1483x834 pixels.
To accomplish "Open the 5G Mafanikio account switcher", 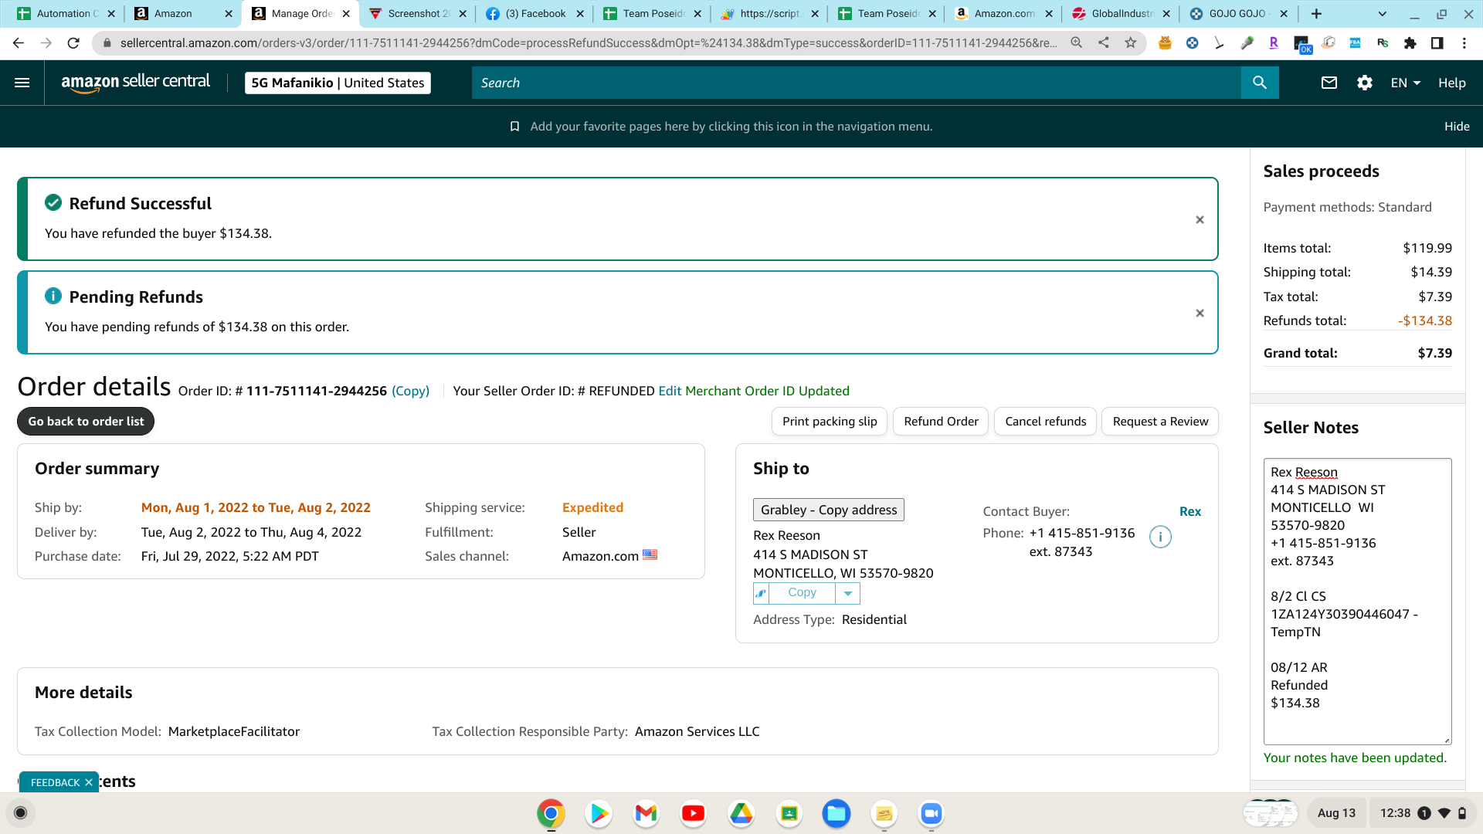I will 338,83.
